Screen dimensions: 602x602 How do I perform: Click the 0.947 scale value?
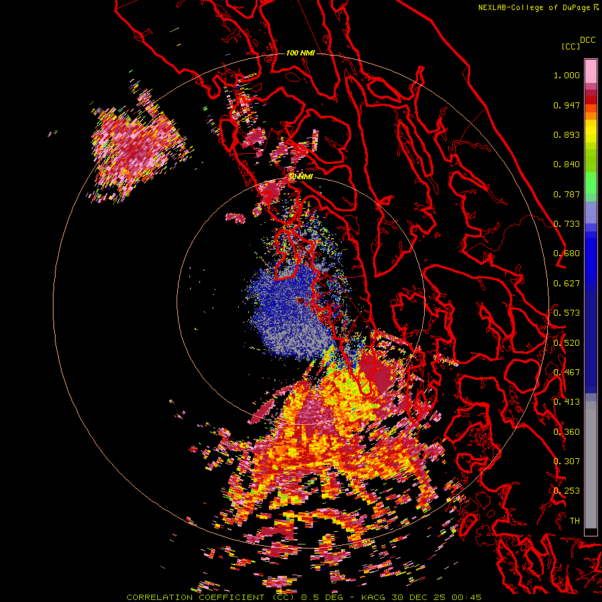(x=567, y=105)
